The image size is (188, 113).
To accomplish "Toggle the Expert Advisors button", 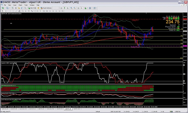I will 46,8.
